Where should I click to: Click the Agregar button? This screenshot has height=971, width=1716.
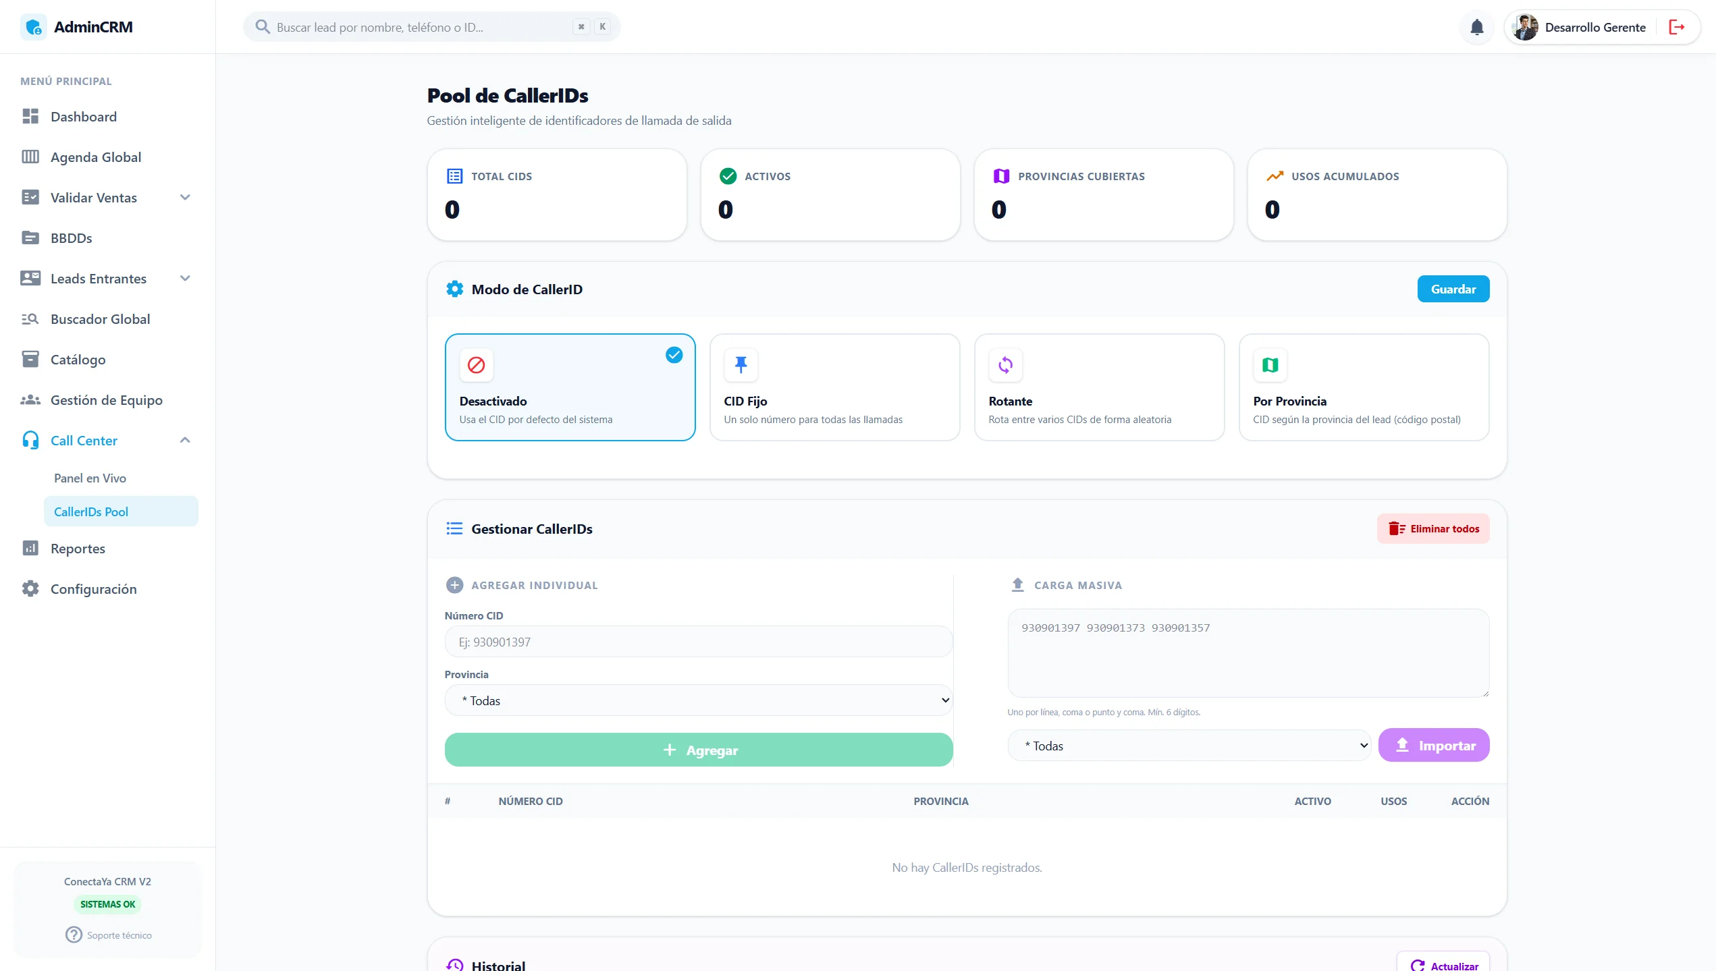pos(698,749)
